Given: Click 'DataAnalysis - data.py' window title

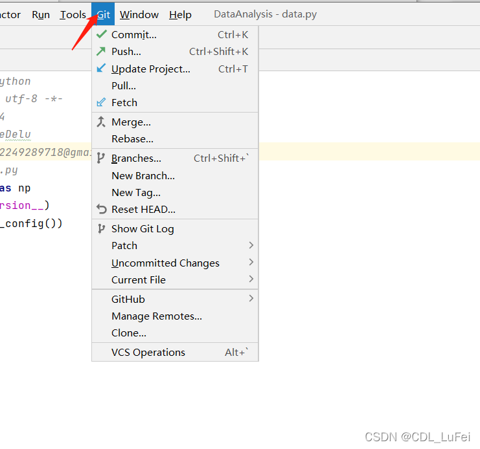Looking at the screenshot, I should tap(265, 14).
